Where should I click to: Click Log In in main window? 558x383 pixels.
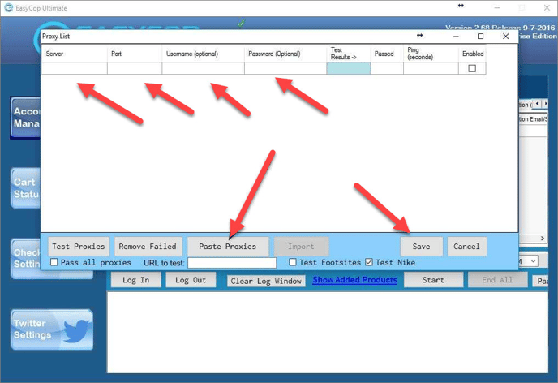coord(136,280)
